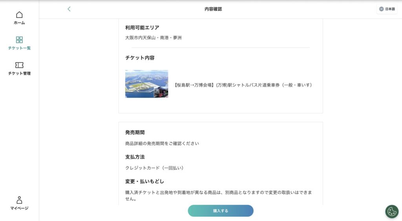402x221 pixels.
Task: Click the 大阪市内天保山・南港・夢洲 area text
Action: tap(153, 38)
